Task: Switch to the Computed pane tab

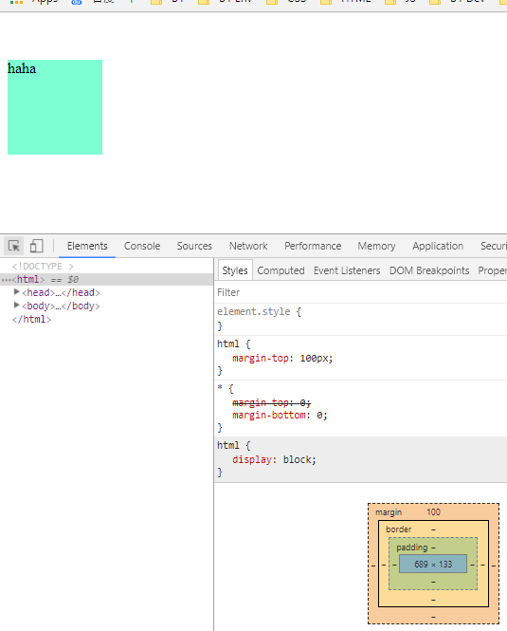Action: pyautogui.click(x=281, y=270)
